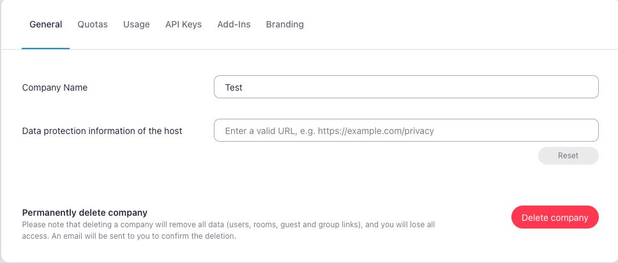Viewport: 618px width, 263px height.
Task: Click into the data protection URL field
Action: pyautogui.click(x=406, y=131)
